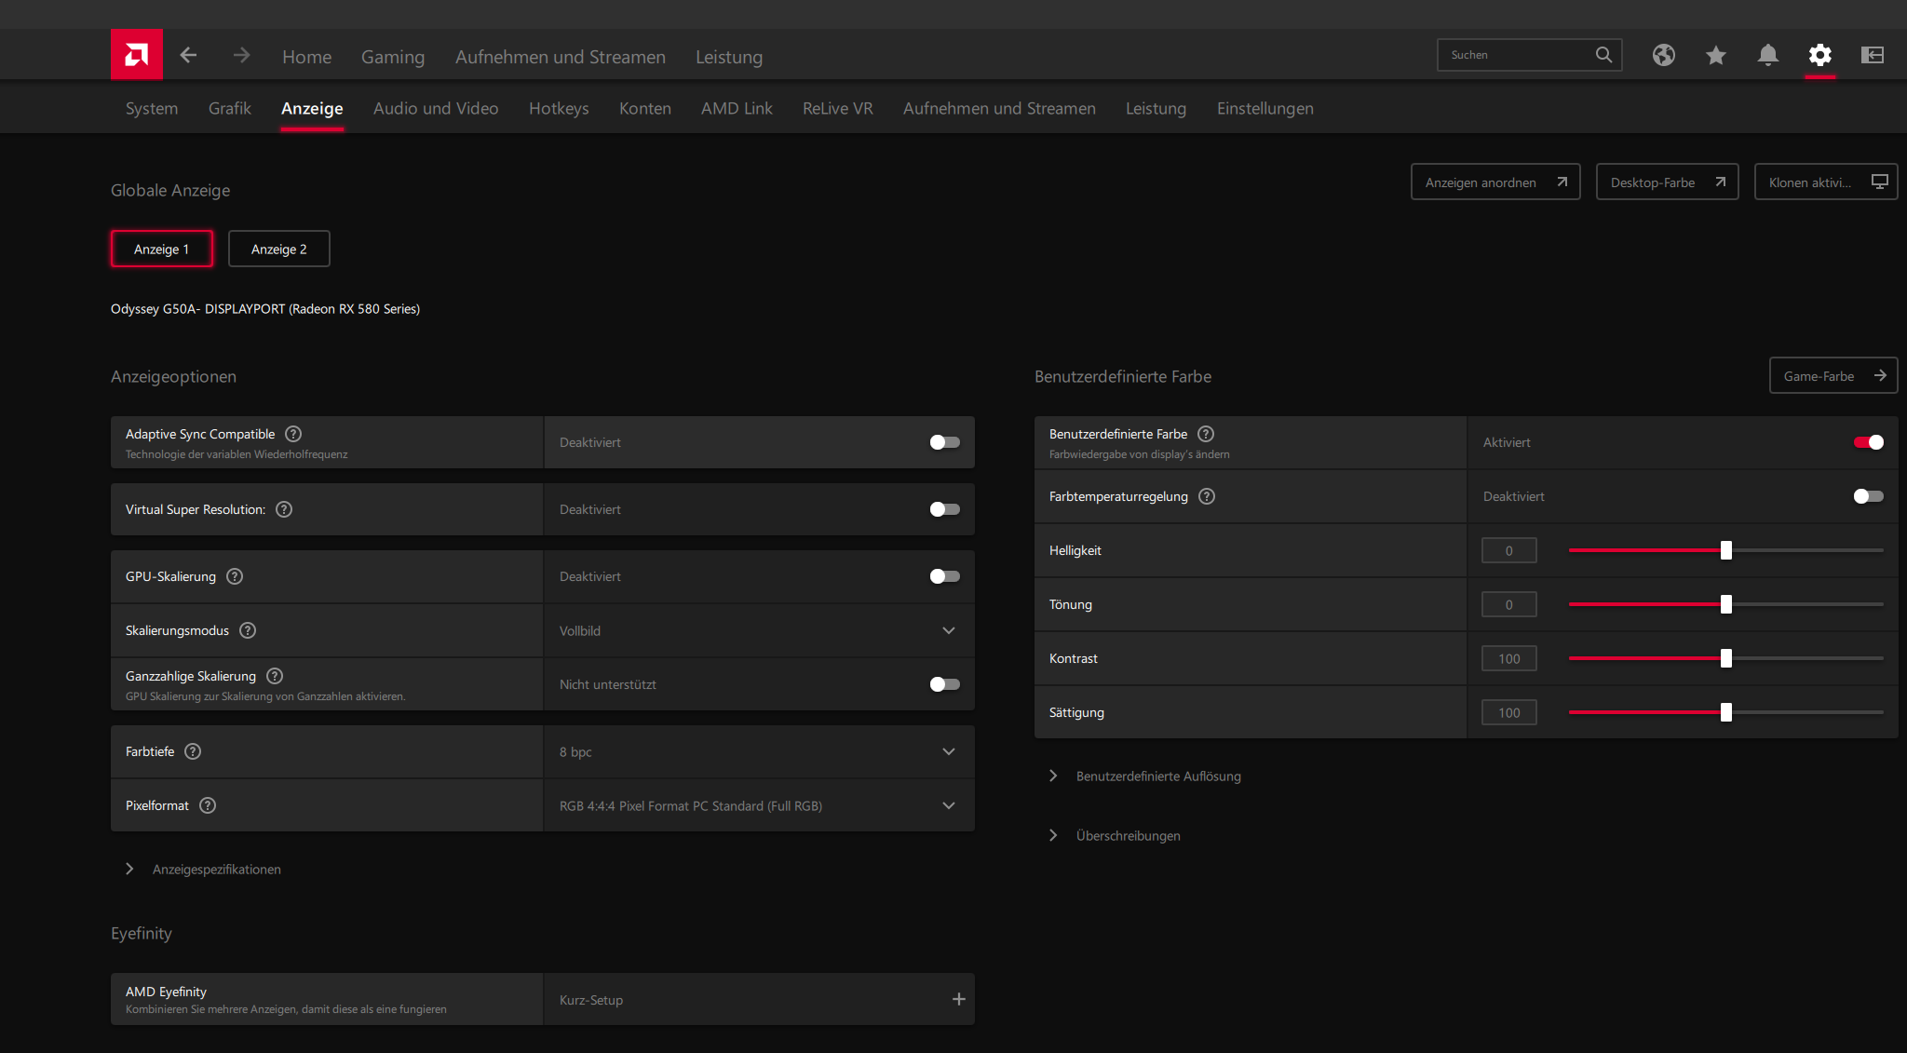Open the web browser globe icon
Viewport: 1907px width, 1053px height.
[x=1664, y=55]
